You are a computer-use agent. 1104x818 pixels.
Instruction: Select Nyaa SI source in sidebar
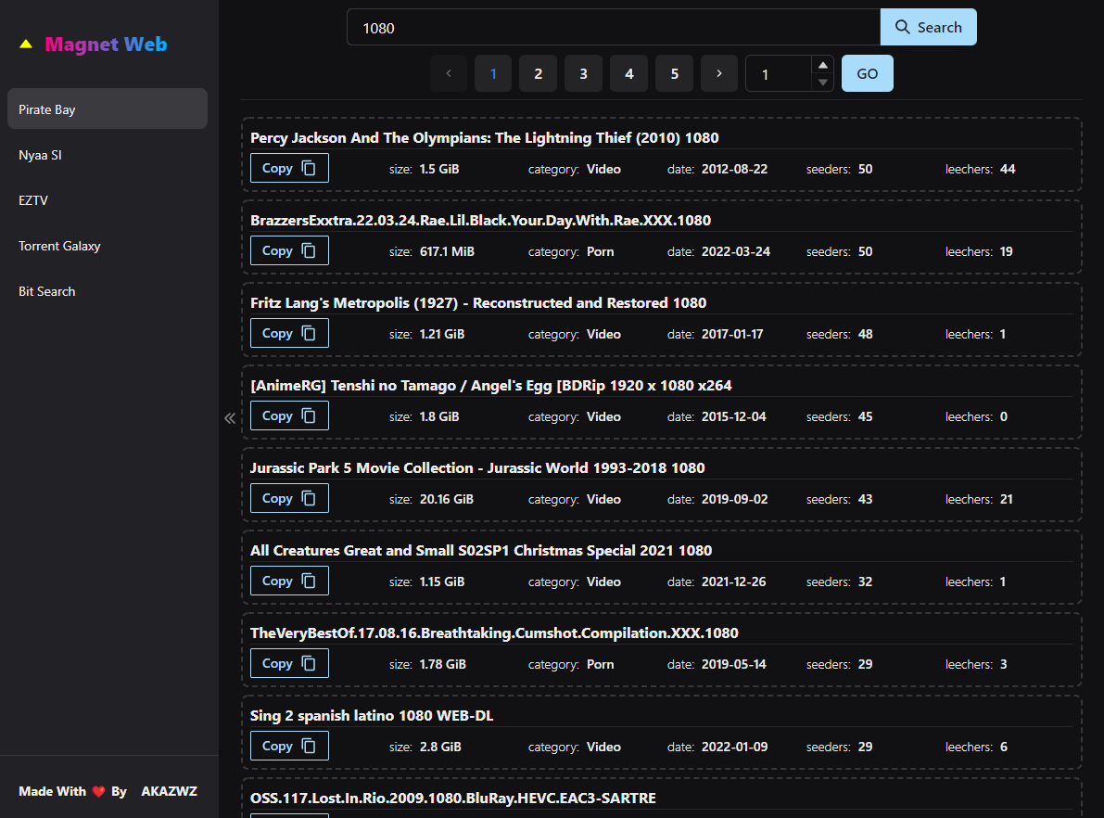(x=107, y=155)
